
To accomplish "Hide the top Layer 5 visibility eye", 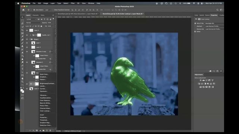I will pyautogui.click(x=27, y=31).
